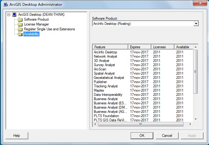Viewport: 209px width, 145px height.
Task: Click the horizontal scrollbar left arrow
Action: pyautogui.click(x=95, y=124)
